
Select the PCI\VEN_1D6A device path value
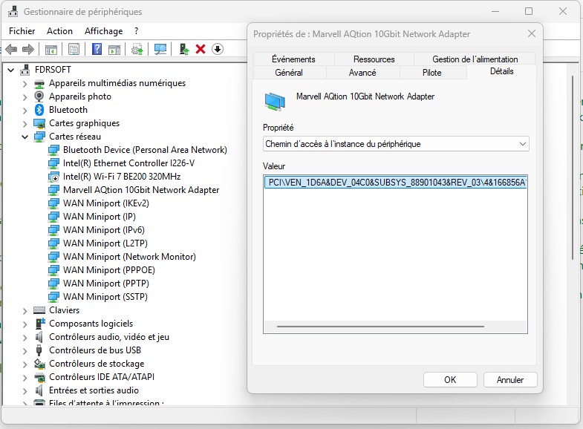pyautogui.click(x=396, y=183)
